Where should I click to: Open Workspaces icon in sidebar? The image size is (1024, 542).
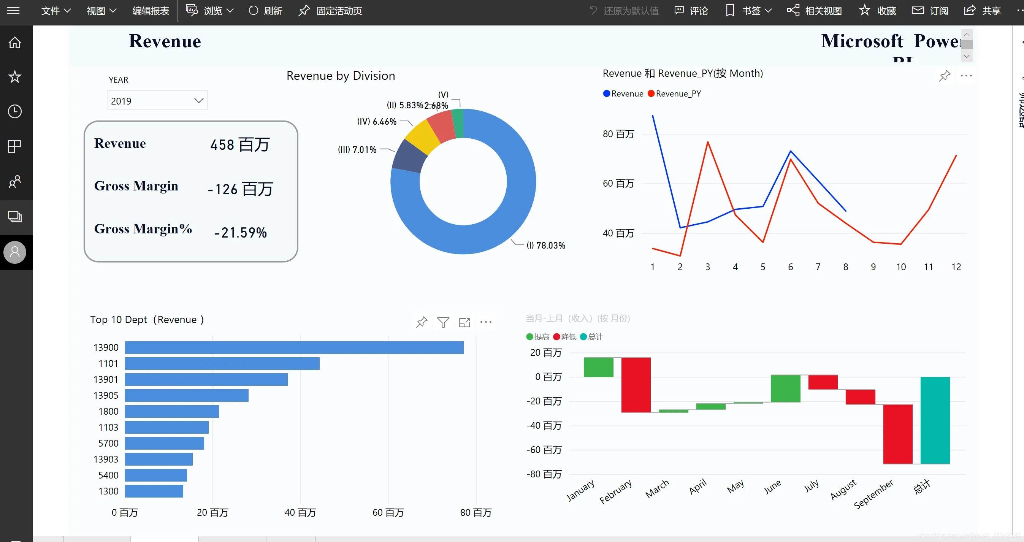[x=15, y=217]
